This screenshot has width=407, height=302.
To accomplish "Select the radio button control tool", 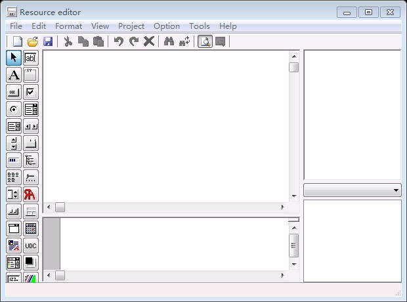I will (14, 109).
